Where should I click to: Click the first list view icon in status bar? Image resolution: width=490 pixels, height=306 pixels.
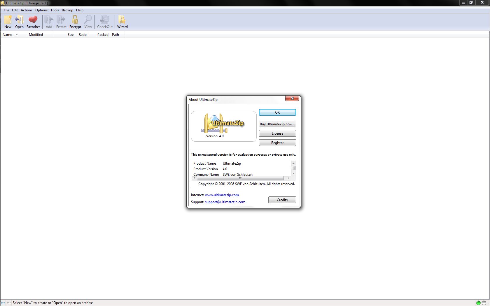(x=3, y=303)
